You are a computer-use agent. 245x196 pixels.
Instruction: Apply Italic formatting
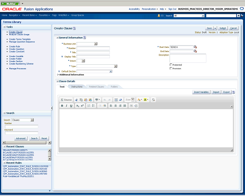(67, 106)
